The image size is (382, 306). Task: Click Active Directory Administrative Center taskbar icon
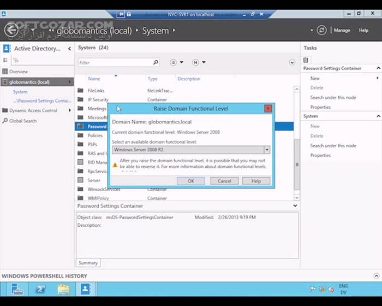tap(85, 289)
